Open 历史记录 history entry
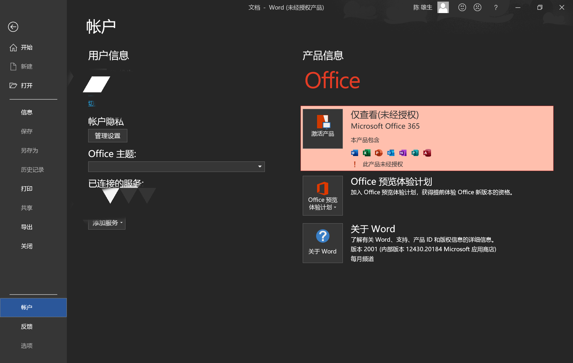573x363 pixels. (x=33, y=170)
